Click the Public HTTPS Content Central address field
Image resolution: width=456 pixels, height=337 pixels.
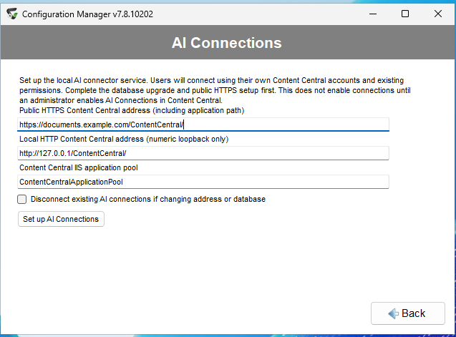pos(203,124)
